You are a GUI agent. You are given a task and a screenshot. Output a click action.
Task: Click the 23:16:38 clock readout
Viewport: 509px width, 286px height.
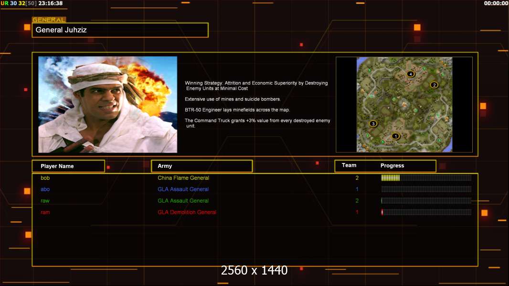point(50,3)
